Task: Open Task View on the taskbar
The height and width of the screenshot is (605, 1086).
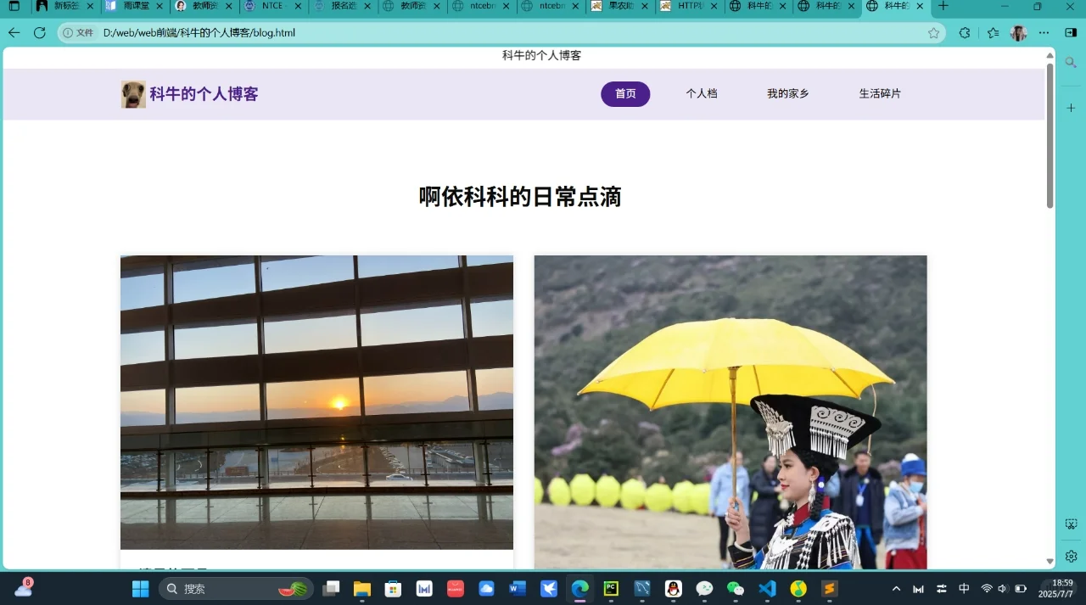Action: pyautogui.click(x=331, y=589)
